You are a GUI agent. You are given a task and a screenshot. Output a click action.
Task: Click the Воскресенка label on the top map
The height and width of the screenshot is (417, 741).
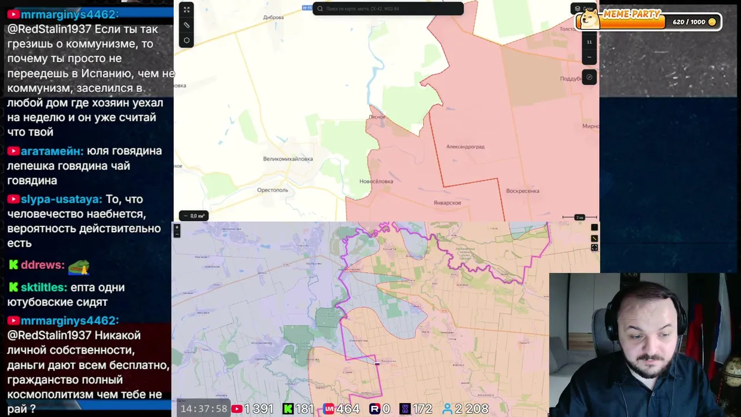click(x=523, y=191)
